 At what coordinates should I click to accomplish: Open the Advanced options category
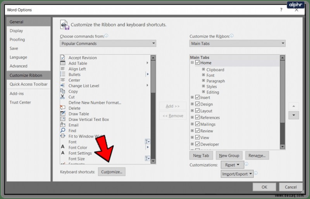(x=28, y=66)
